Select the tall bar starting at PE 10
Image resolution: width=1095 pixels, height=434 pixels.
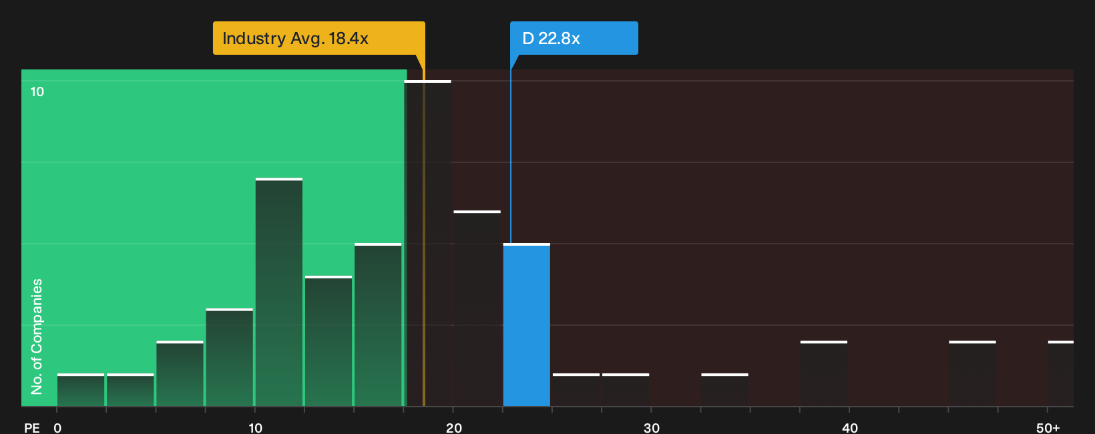[x=279, y=292]
